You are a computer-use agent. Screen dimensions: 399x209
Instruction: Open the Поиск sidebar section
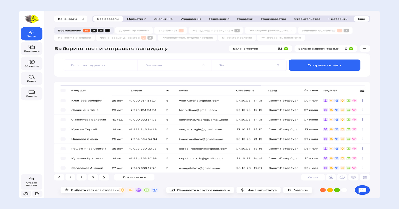pyautogui.click(x=32, y=78)
